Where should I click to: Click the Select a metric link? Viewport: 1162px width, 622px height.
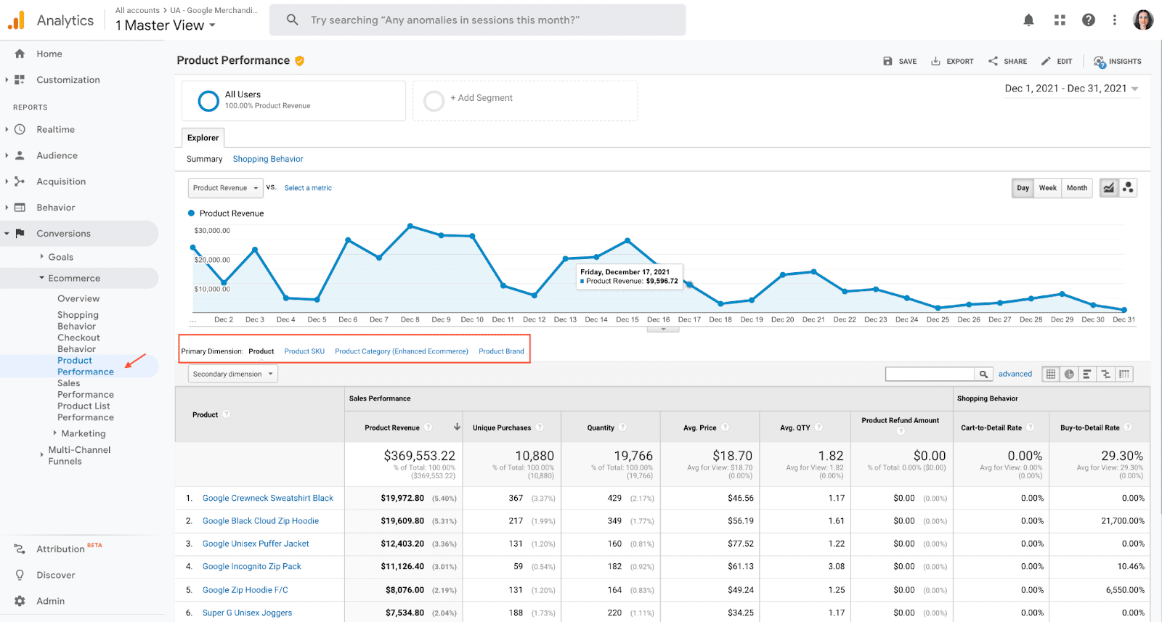click(x=308, y=188)
